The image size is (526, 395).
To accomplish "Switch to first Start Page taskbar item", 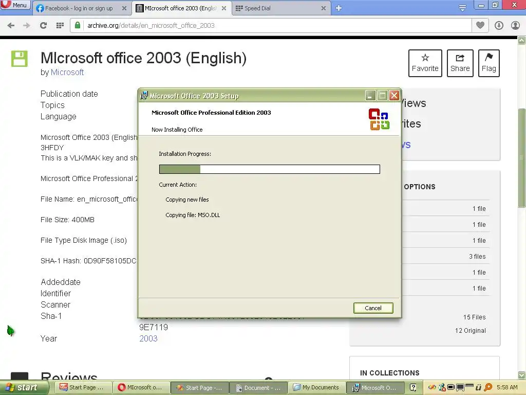I will (x=83, y=388).
